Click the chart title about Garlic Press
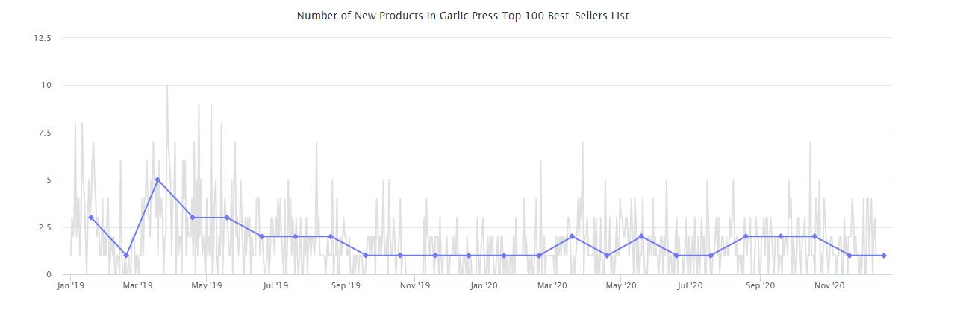 (463, 16)
